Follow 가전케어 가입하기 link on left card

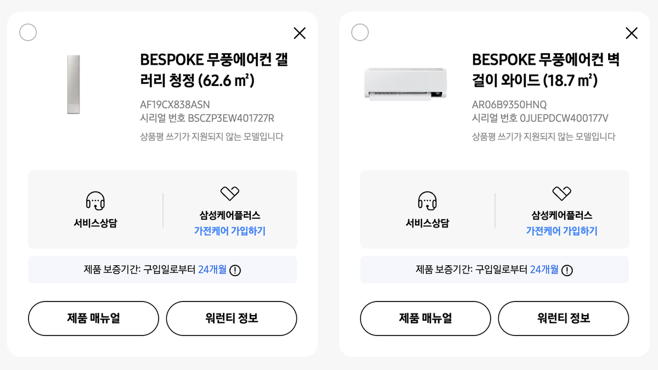click(229, 231)
